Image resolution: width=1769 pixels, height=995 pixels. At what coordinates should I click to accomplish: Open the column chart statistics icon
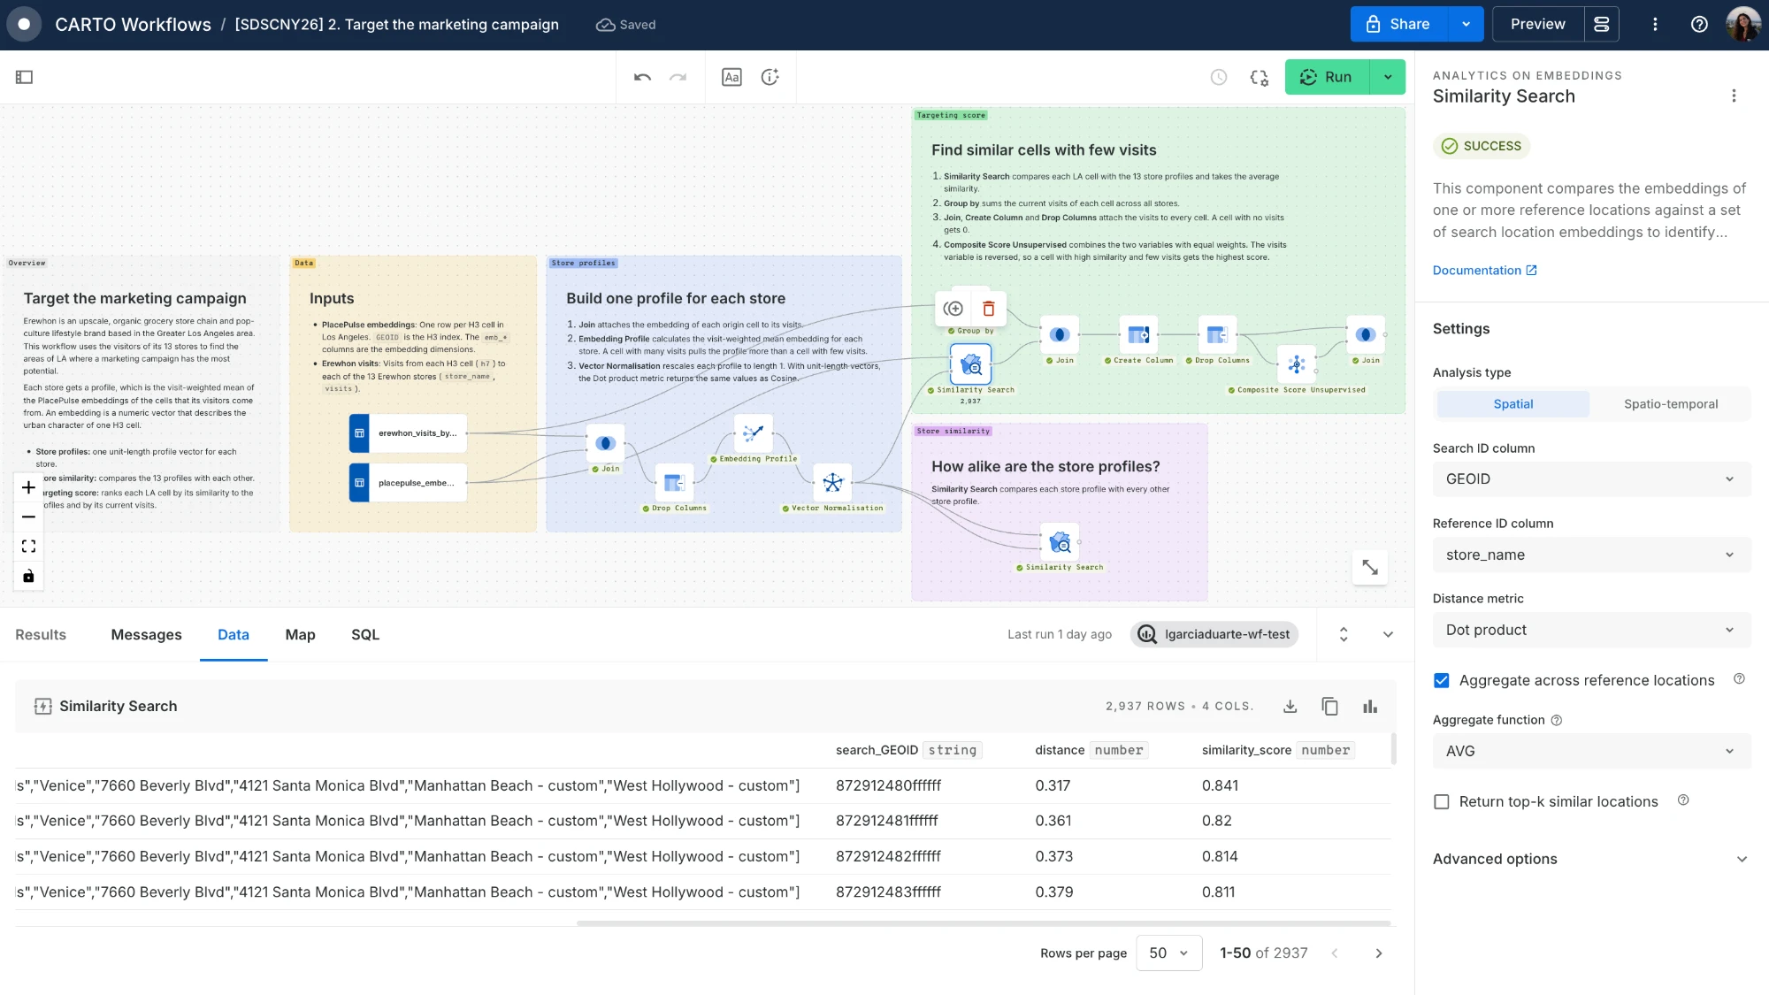coord(1370,706)
